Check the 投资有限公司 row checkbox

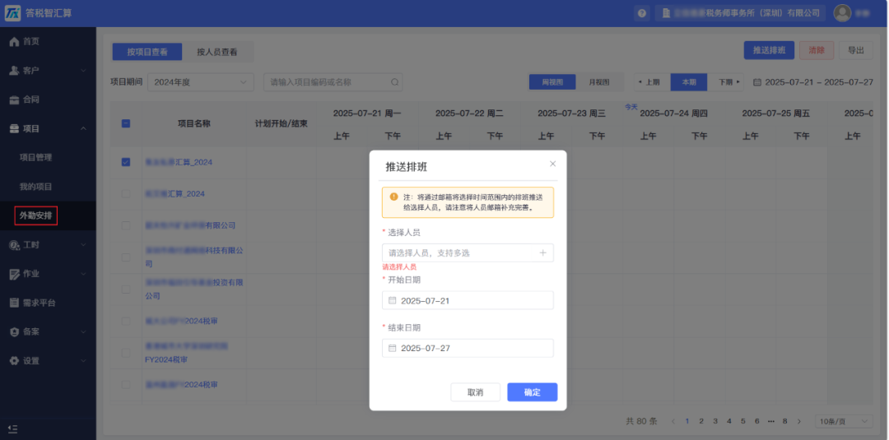(x=126, y=289)
